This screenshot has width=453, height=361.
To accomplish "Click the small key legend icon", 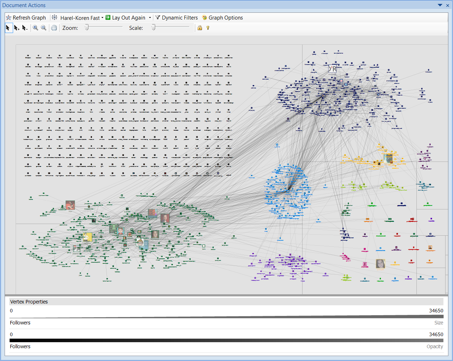I will pos(208,28).
